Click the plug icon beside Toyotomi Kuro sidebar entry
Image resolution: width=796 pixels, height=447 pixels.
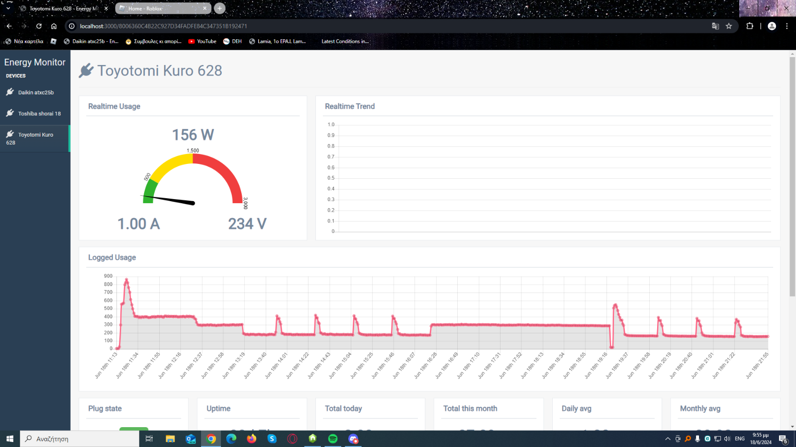(x=10, y=134)
